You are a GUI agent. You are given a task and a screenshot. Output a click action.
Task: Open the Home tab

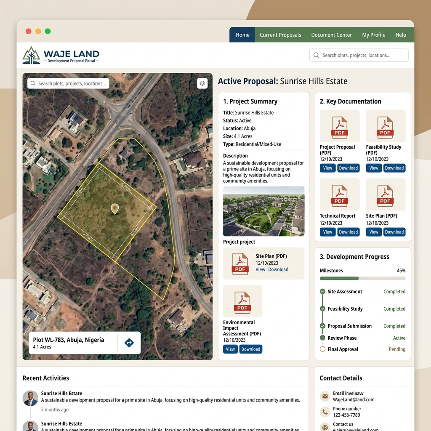click(242, 35)
